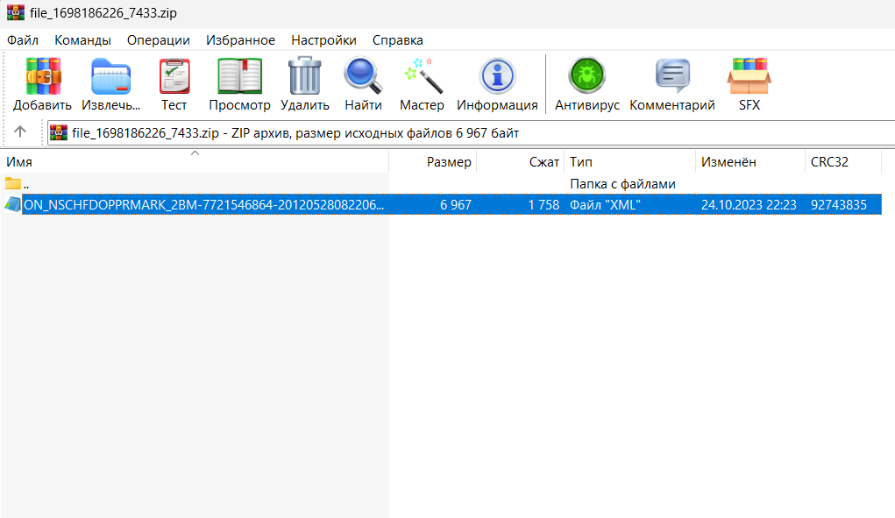Create an SFX self-extracting archive
This screenshot has height=518, width=895.
pos(749,76)
